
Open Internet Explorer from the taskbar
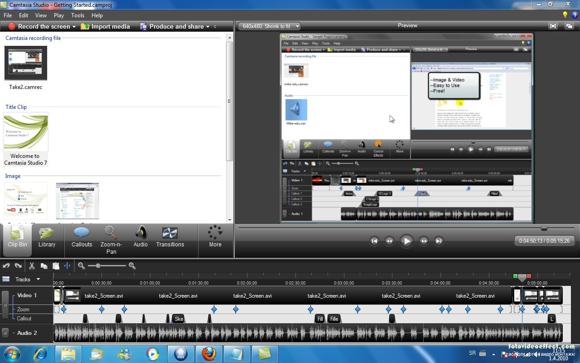(x=40, y=353)
